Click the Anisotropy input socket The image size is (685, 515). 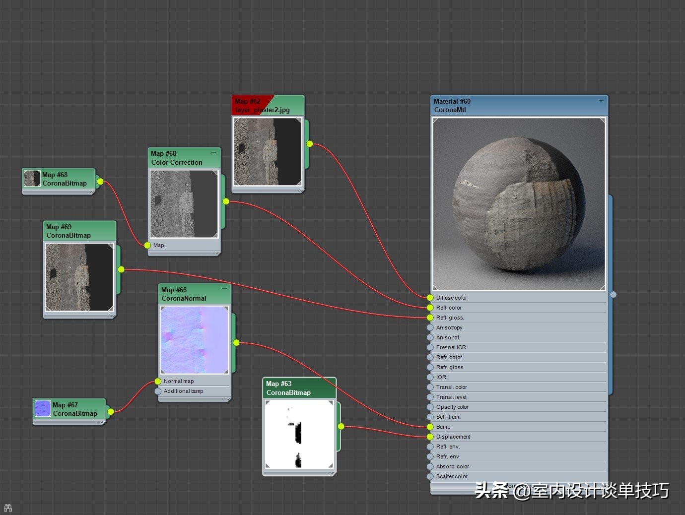click(x=430, y=327)
